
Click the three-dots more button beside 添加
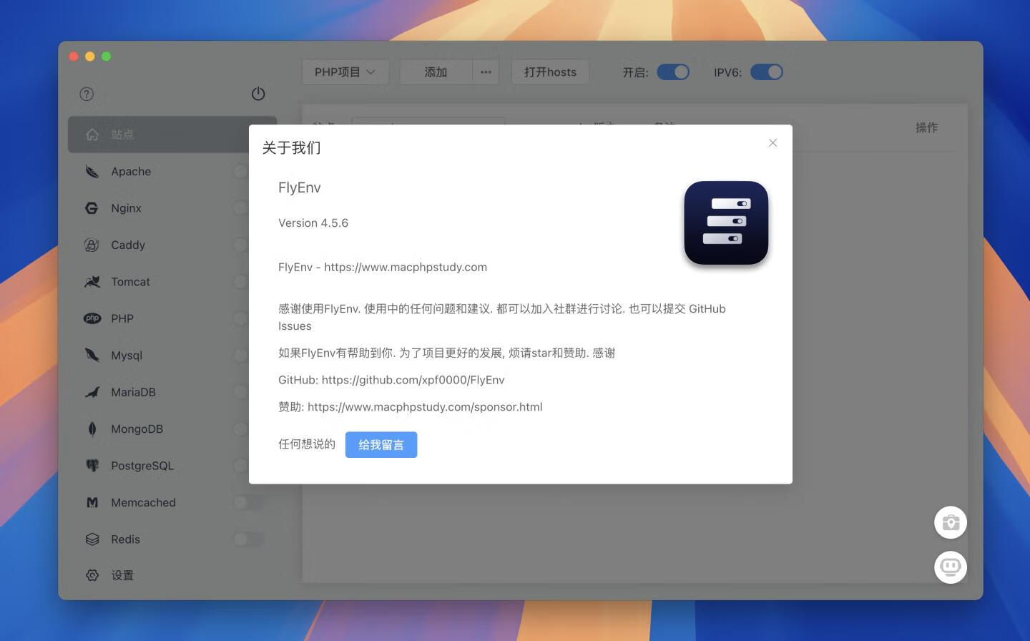click(x=486, y=72)
